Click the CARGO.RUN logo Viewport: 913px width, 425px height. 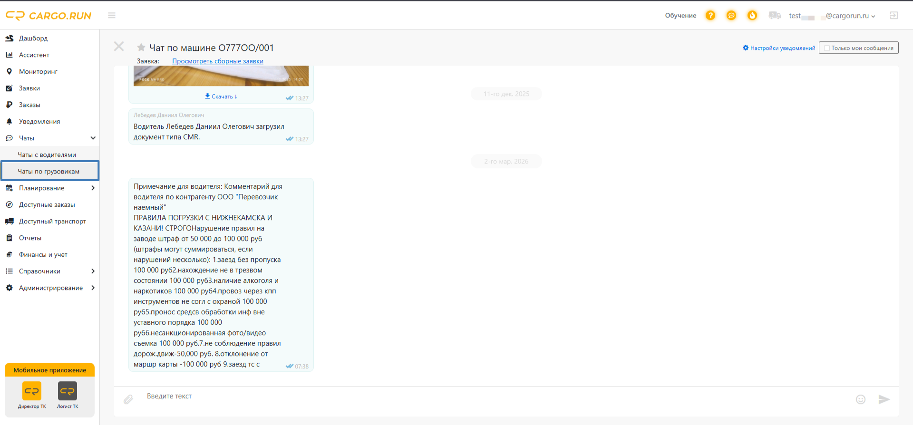pyautogui.click(x=49, y=16)
